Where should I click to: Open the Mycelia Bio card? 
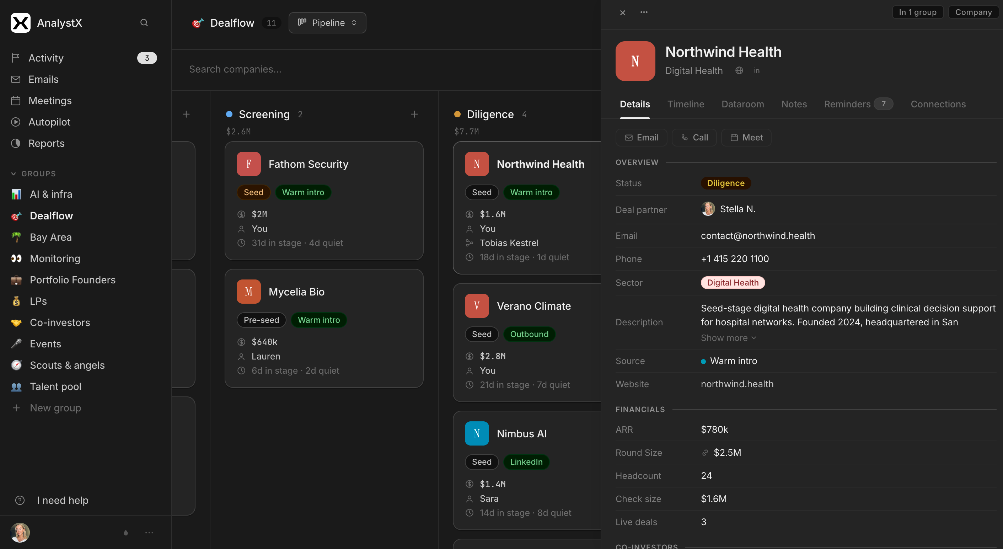(324, 329)
